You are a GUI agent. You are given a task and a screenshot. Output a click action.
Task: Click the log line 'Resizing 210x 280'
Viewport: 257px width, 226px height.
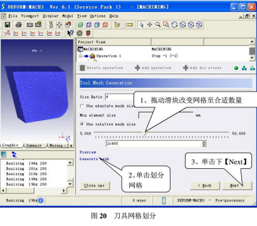pos(26,174)
